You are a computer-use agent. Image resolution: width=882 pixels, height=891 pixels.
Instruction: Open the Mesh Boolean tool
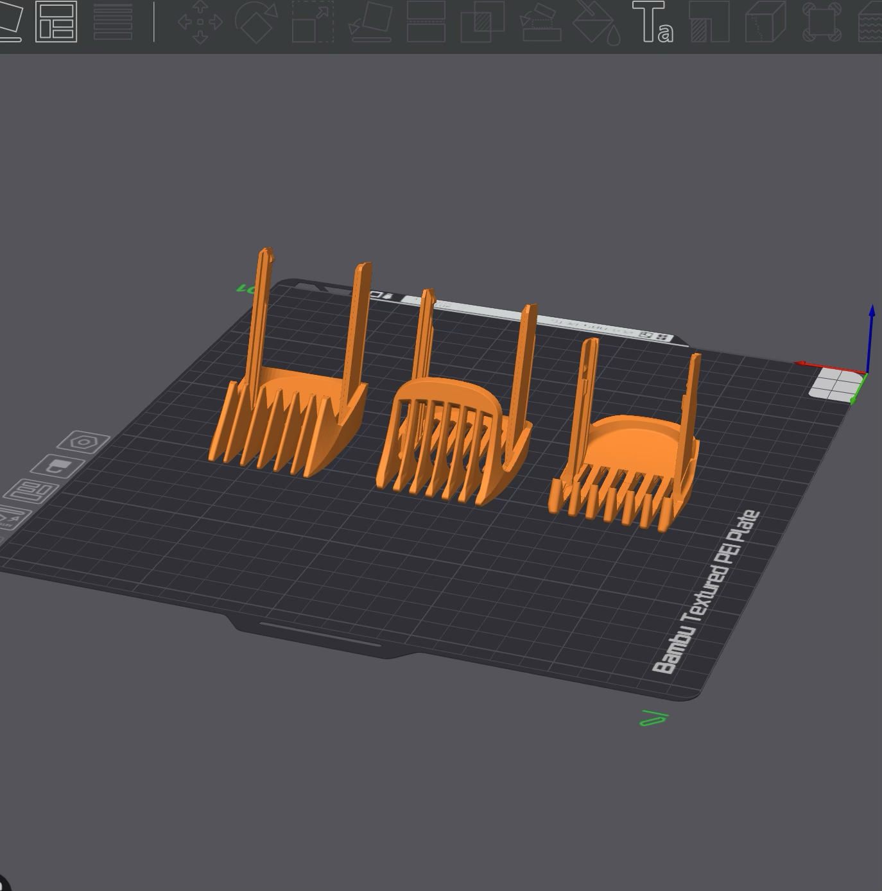pyautogui.click(x=483, y=22)
